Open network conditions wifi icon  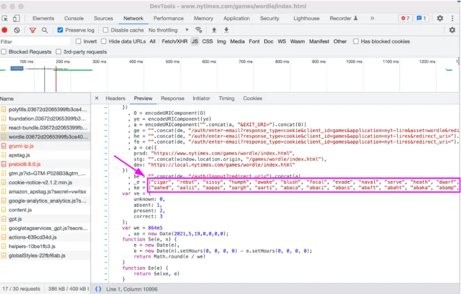(199, 30)
